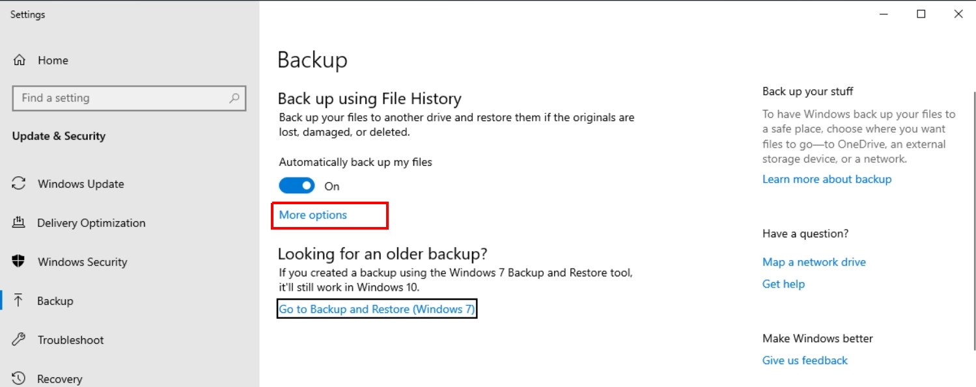Image resolution: width=976 pixels, height=387 pixels.
Task: Maximize the Settings window
Action: point(921,14)
